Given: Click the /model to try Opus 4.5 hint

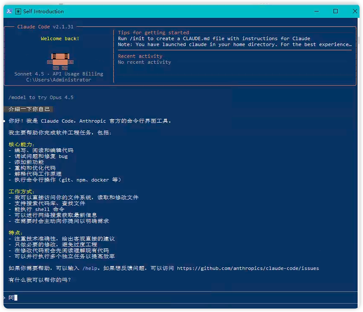Looking at the screenshot, I should tap(41, 97).
